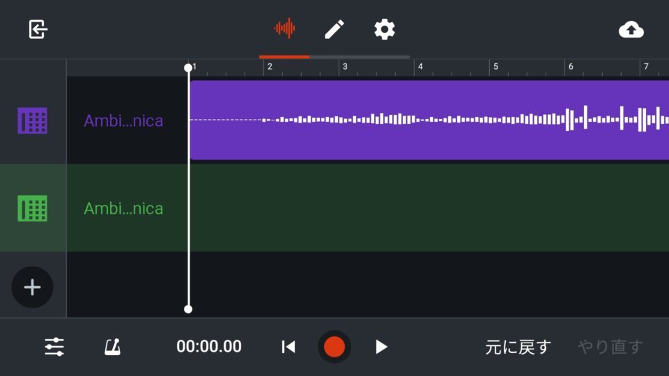Play the project
Screen dimensions: 669x376
381,347
